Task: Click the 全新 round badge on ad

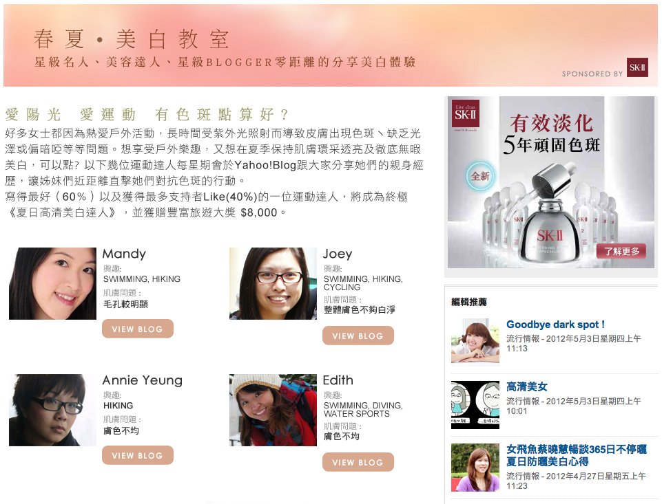Action: [480, 176]
